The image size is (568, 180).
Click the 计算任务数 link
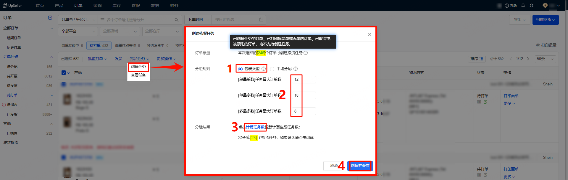click(x=255, y=127)
